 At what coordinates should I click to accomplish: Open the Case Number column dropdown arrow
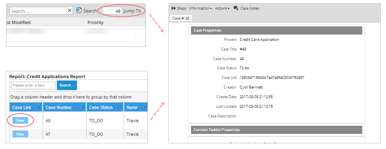click(x=83, y=107)
